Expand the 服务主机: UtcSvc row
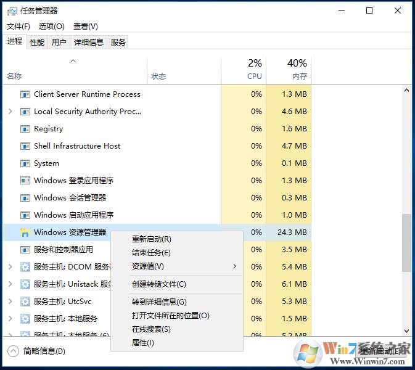 tap(10, 301)
